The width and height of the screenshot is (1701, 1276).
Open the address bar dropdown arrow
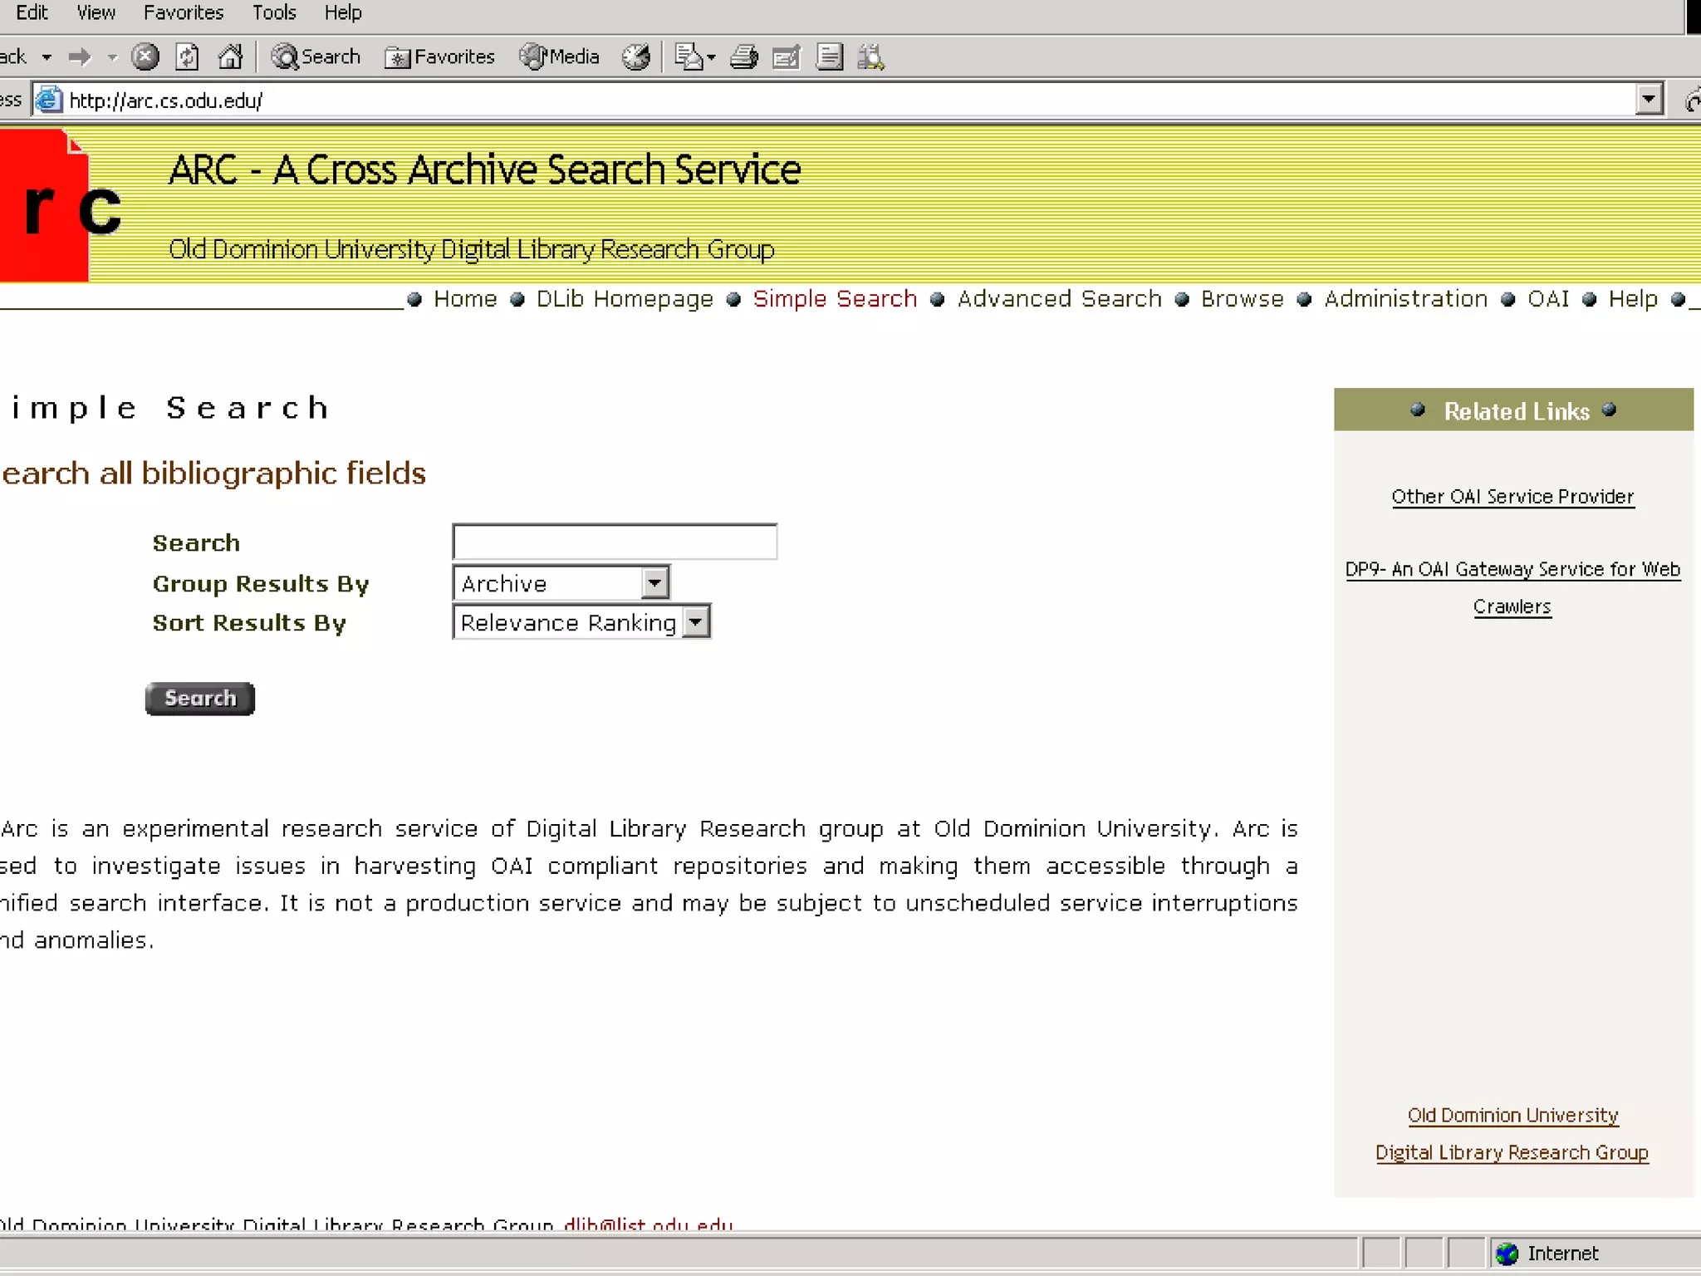click(x=1649, y=100)
